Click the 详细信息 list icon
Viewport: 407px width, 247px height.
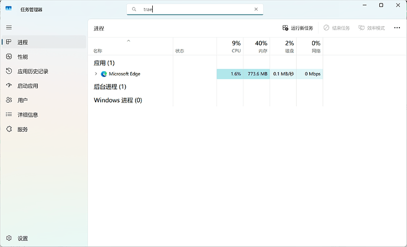point(9,114)
